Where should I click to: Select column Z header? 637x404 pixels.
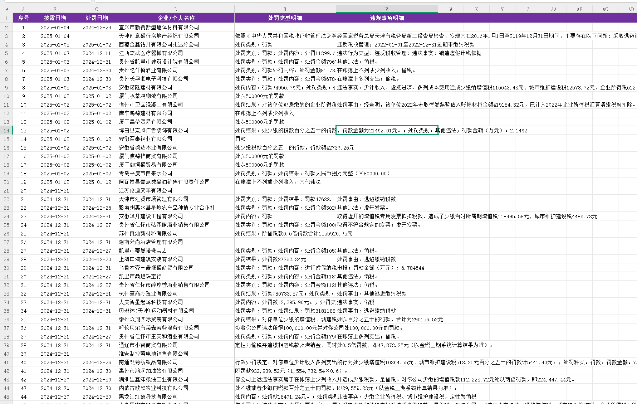point(528,9)
